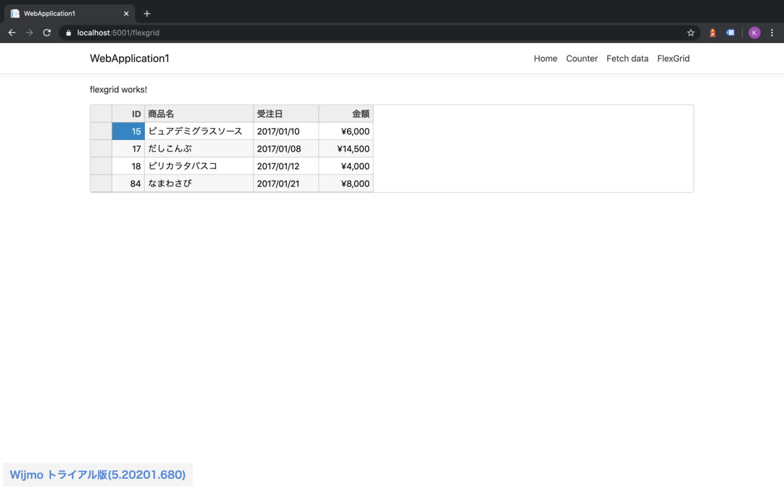
Task: Reload the page with the refresh icon
Action: (x=47, y=33)
